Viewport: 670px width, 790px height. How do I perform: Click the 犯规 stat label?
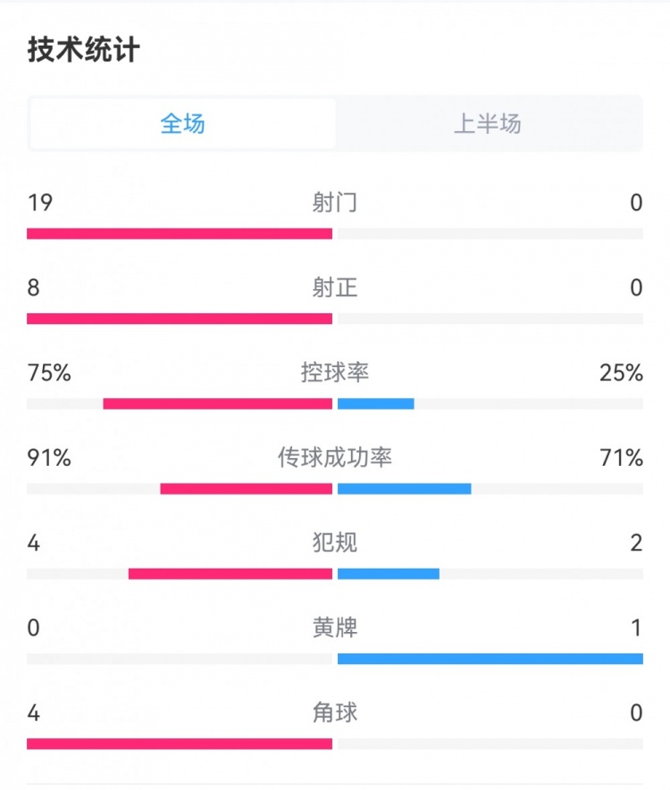pos(335,543)
